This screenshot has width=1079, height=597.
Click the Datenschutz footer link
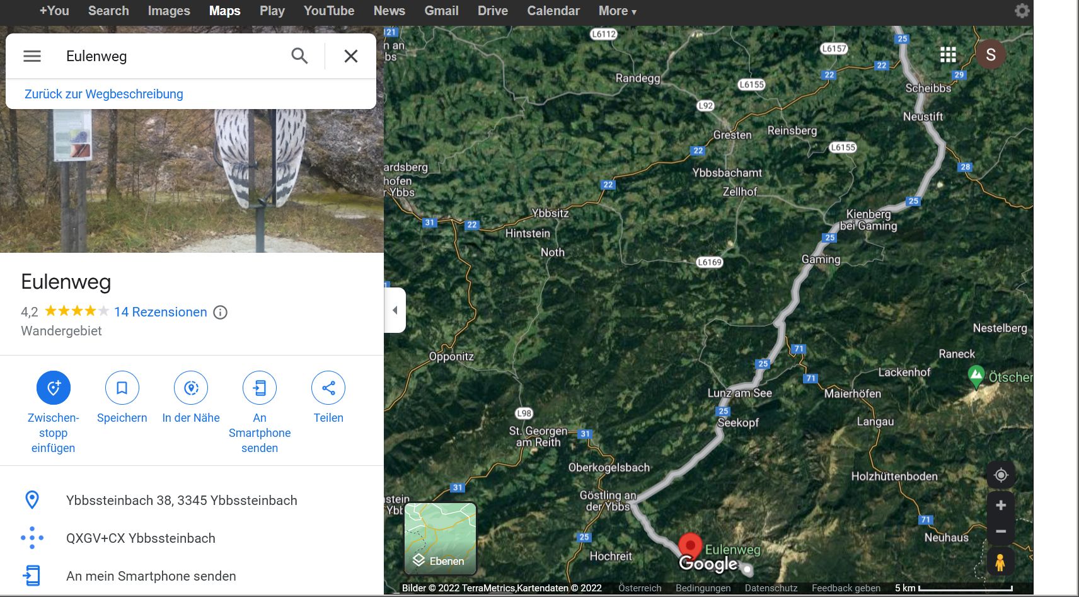coord(771,588)
